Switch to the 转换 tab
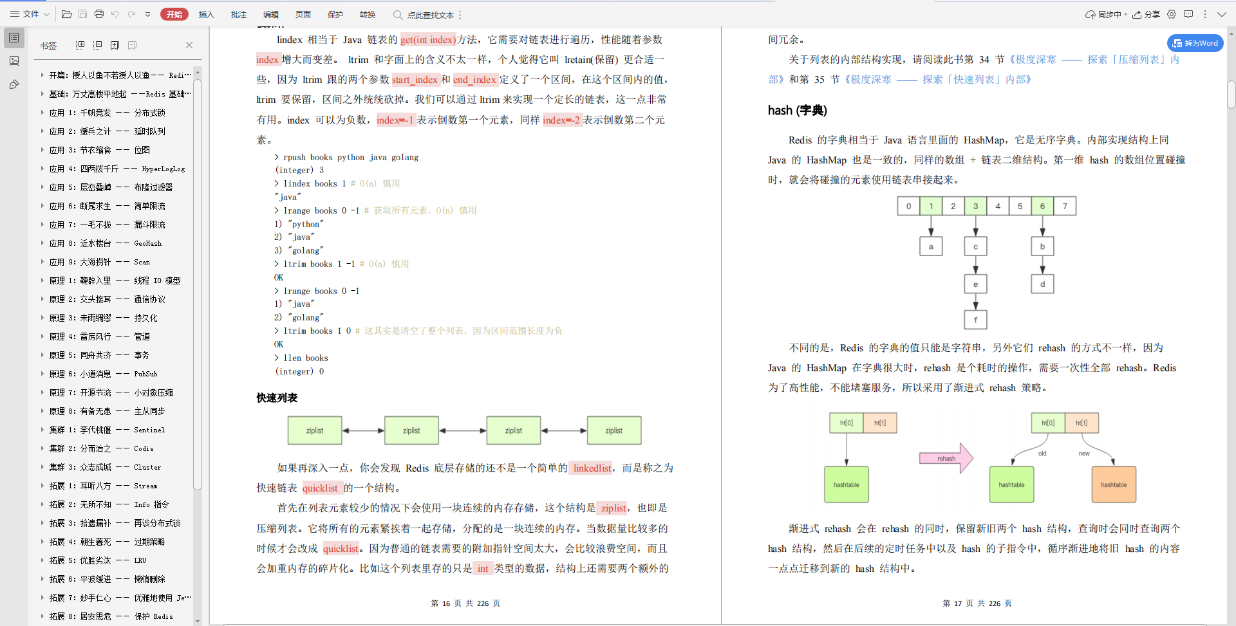This screenshot has width=1236, height=626. (x=368, y=14)
